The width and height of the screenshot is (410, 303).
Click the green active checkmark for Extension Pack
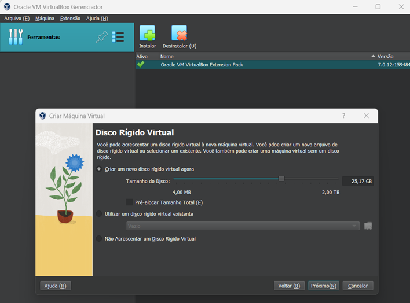pos(141,64)
